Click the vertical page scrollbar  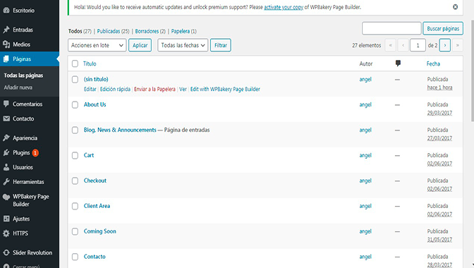472,70
